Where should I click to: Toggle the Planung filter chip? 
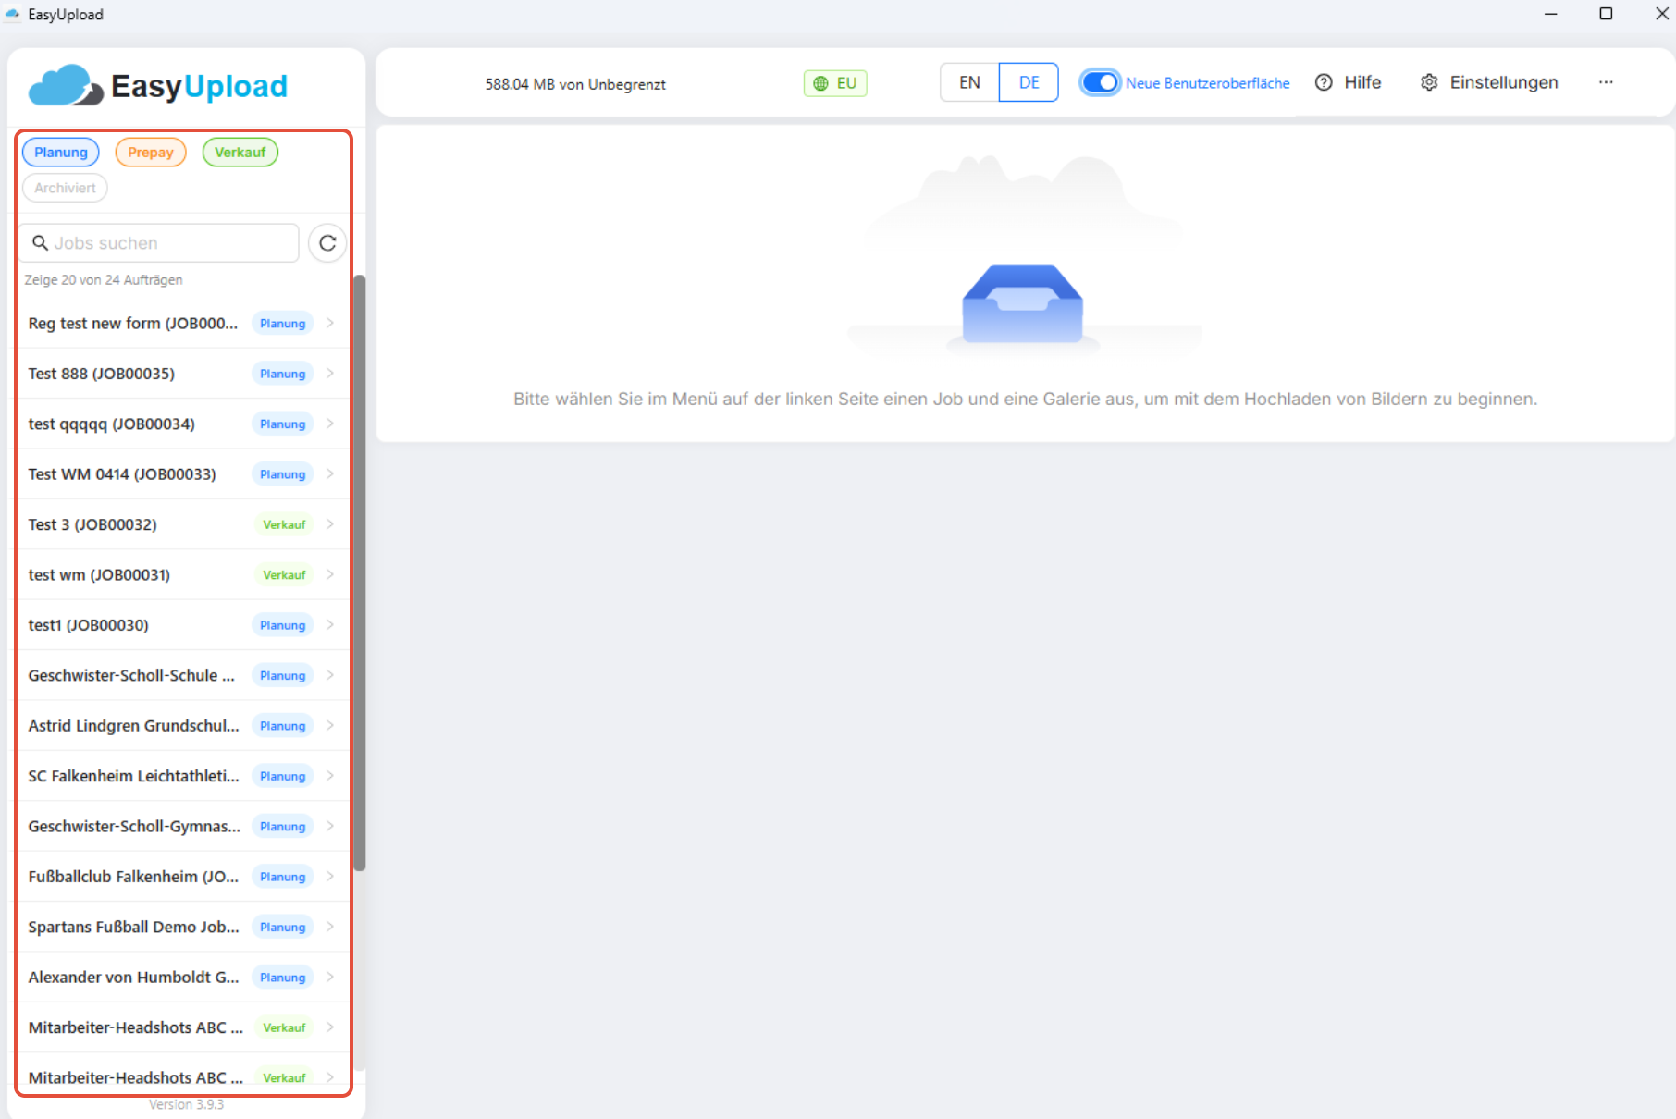(x=61, y=153)
